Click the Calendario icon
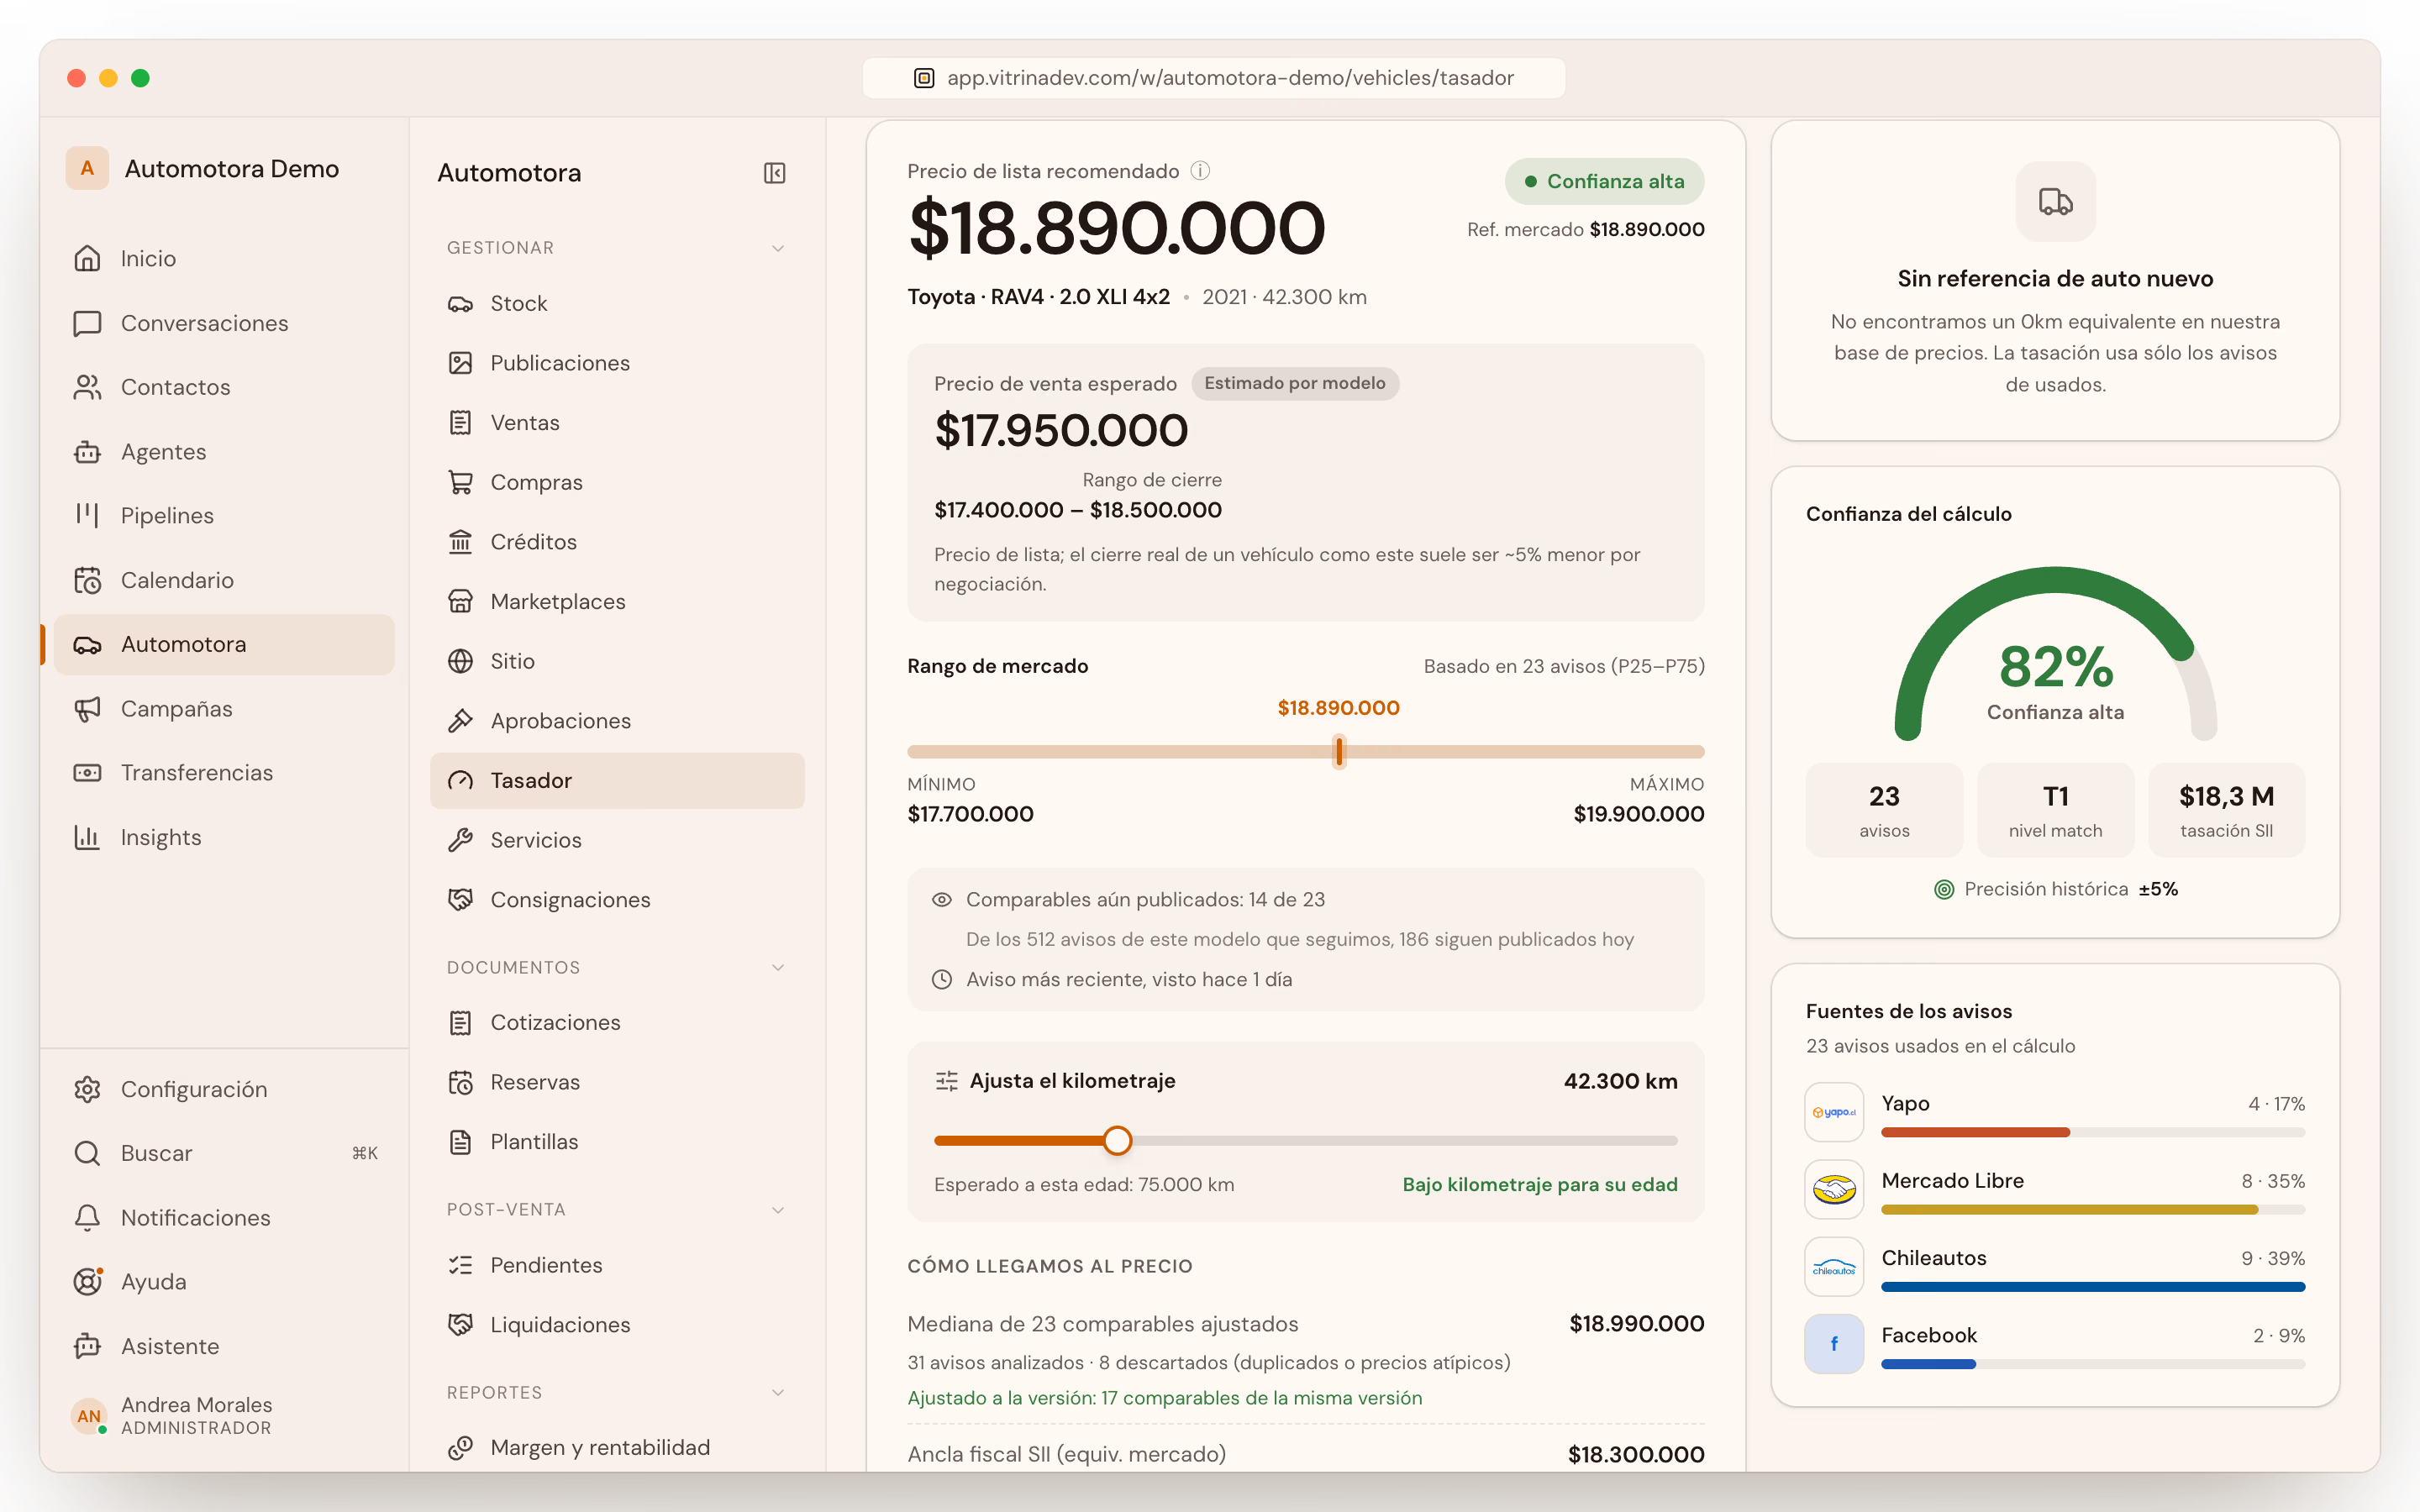Viewport: 2420px width, 1512px height. click(88, 580)
